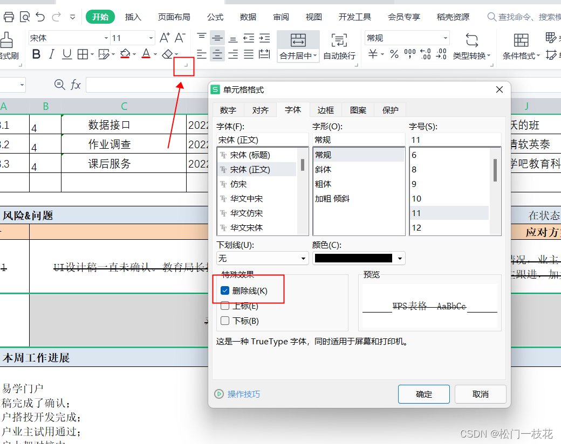The image size is (561, 444).
Task: Apply Underline formatting
Action: [x=67, y=54]
